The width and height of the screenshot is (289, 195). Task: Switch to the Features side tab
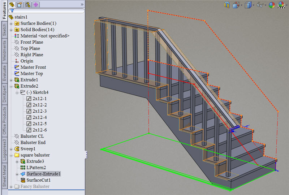pyautogui.click(x=4, y=10)
